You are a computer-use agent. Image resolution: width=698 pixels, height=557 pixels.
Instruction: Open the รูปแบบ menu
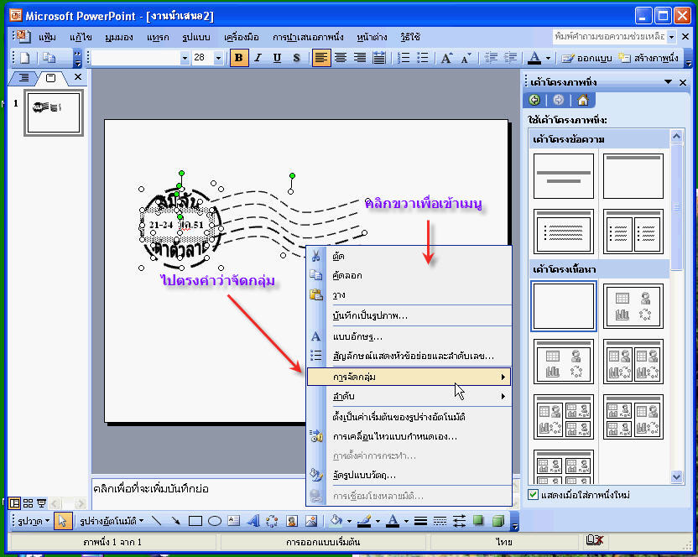(x=195, y=37)
